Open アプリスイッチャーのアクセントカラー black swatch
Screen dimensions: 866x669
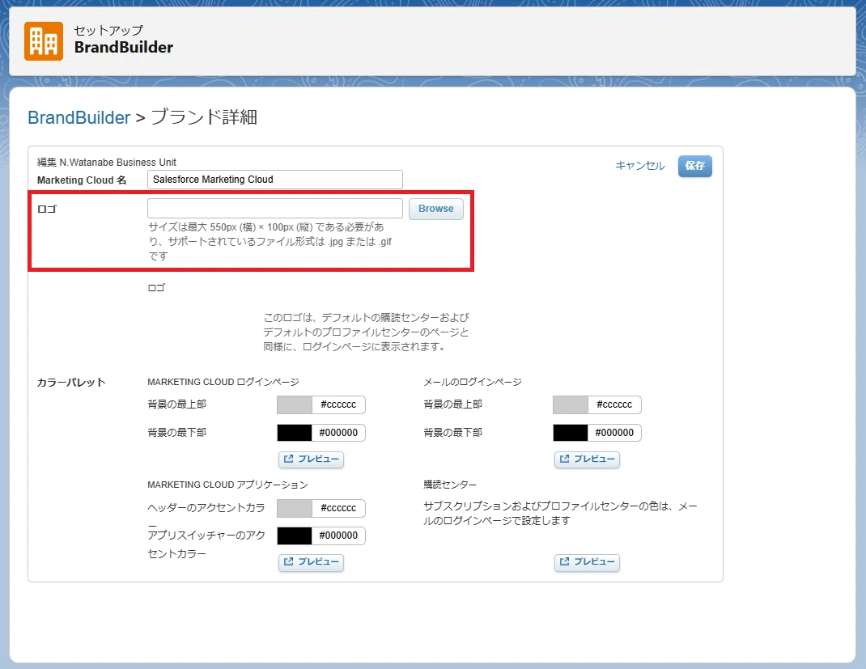coord(295,536)
